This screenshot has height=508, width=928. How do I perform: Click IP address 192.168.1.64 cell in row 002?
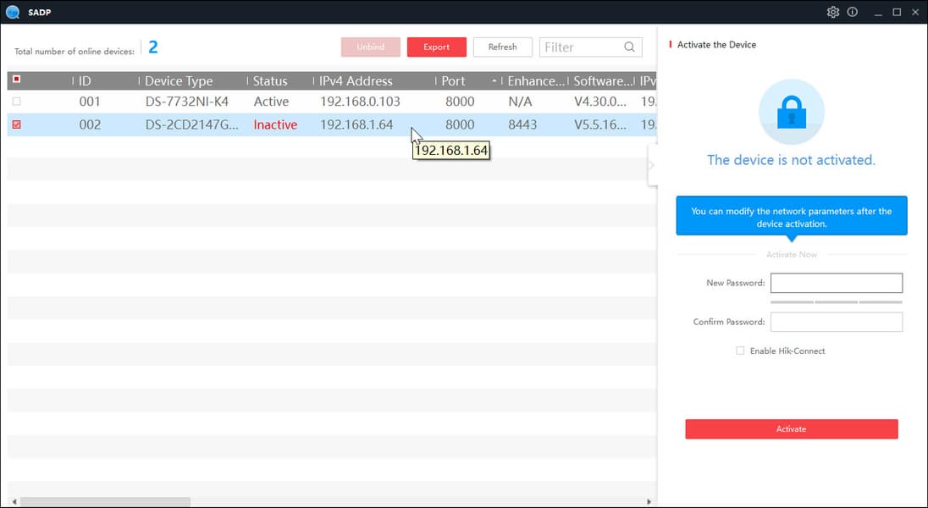(x=356, y=124)
